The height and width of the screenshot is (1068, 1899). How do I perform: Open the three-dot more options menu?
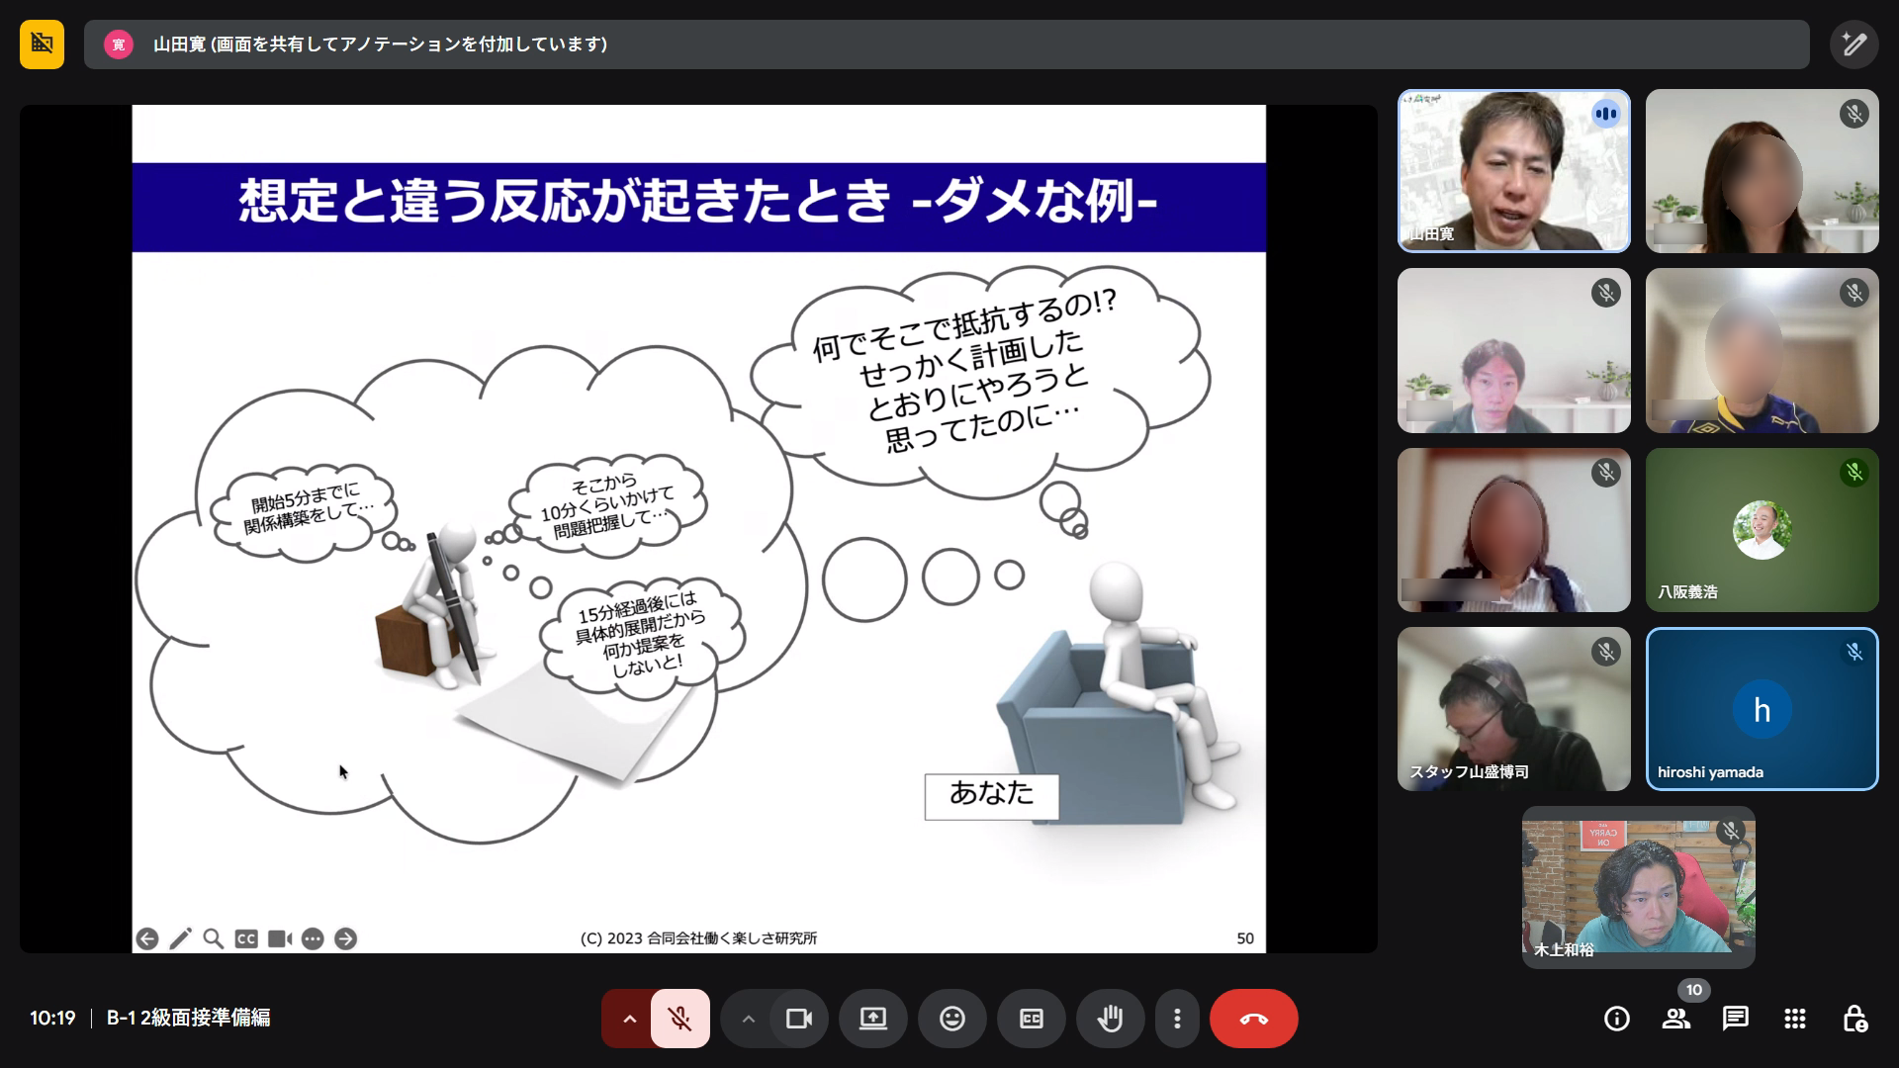[1177, 1019]
